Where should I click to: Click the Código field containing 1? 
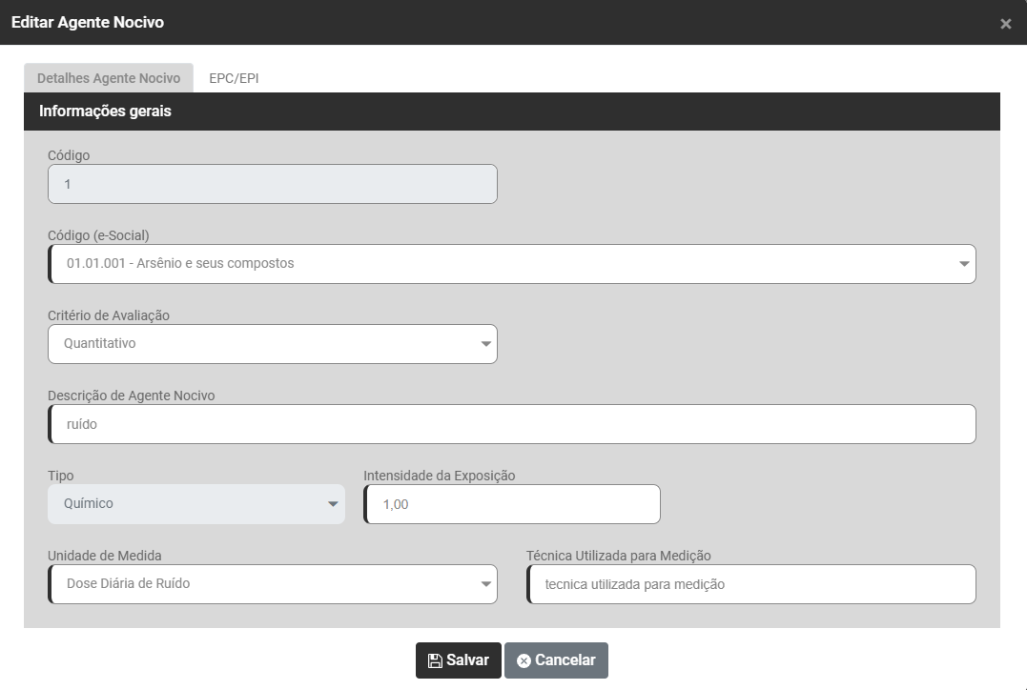click(272, 184)
